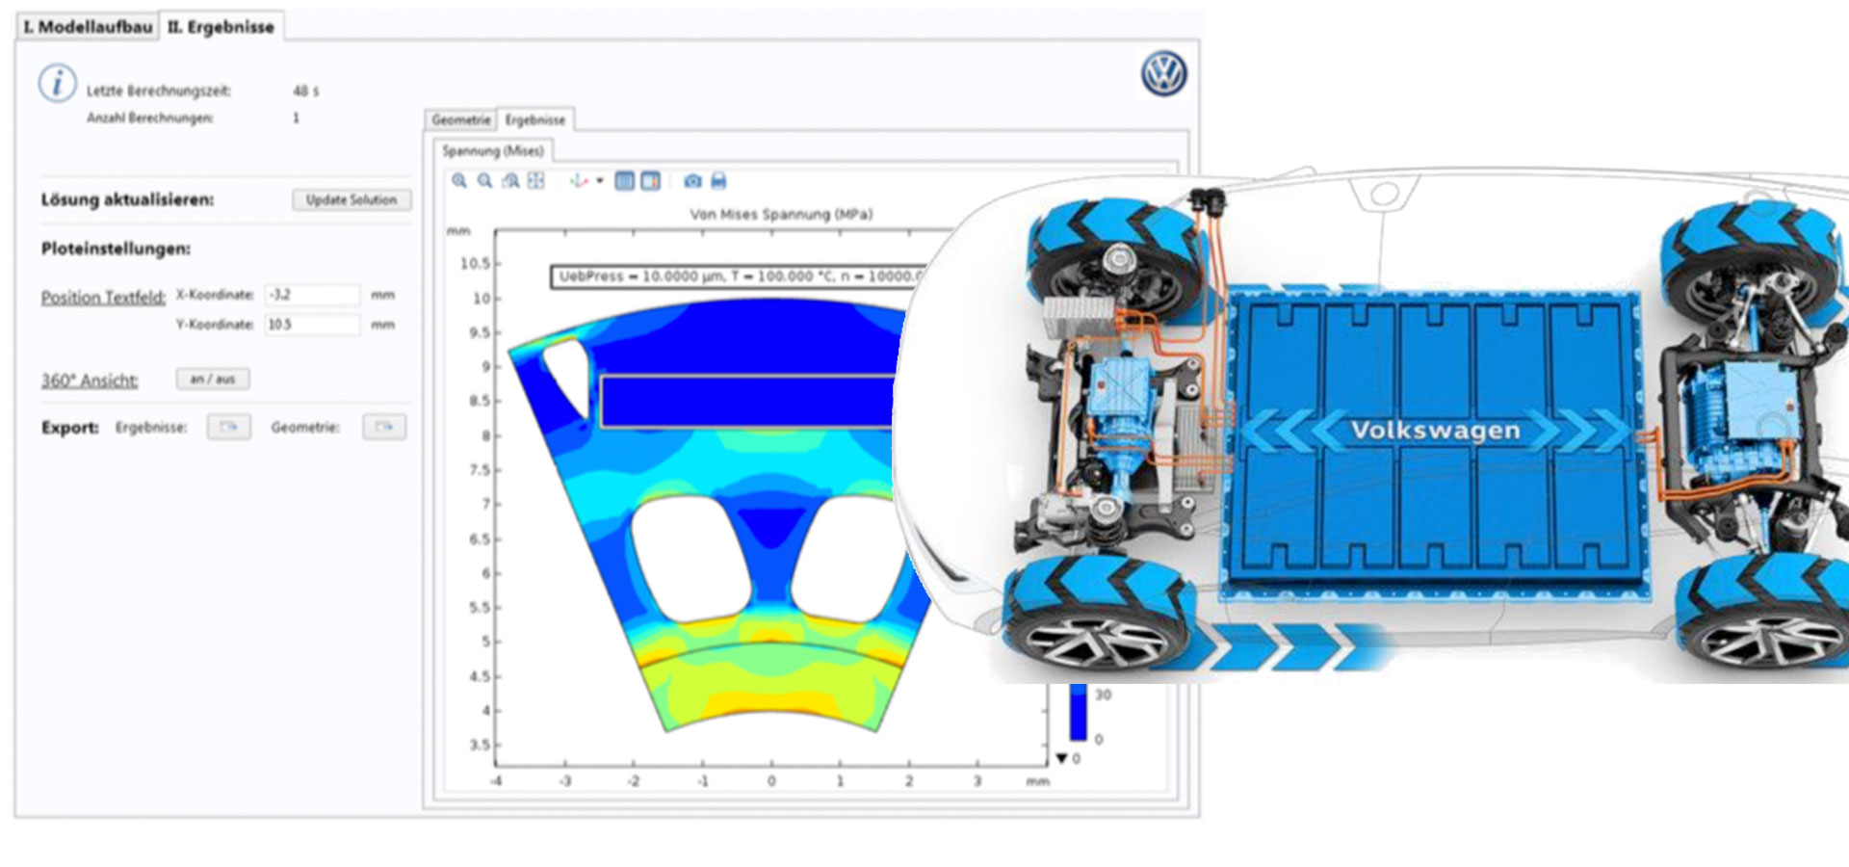Switch to the I. Modellaufbau tab
This screenshot has width=1849, height=867.
tap(88, 27)
